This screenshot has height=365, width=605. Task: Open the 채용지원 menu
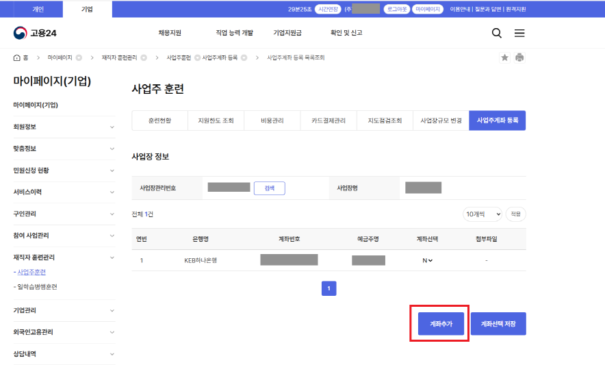point(170,33)
